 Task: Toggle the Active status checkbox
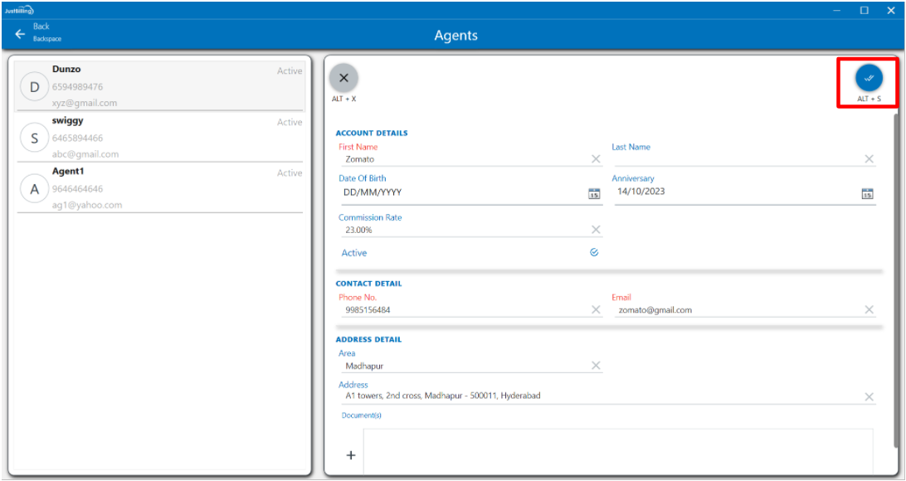[594, 253]
